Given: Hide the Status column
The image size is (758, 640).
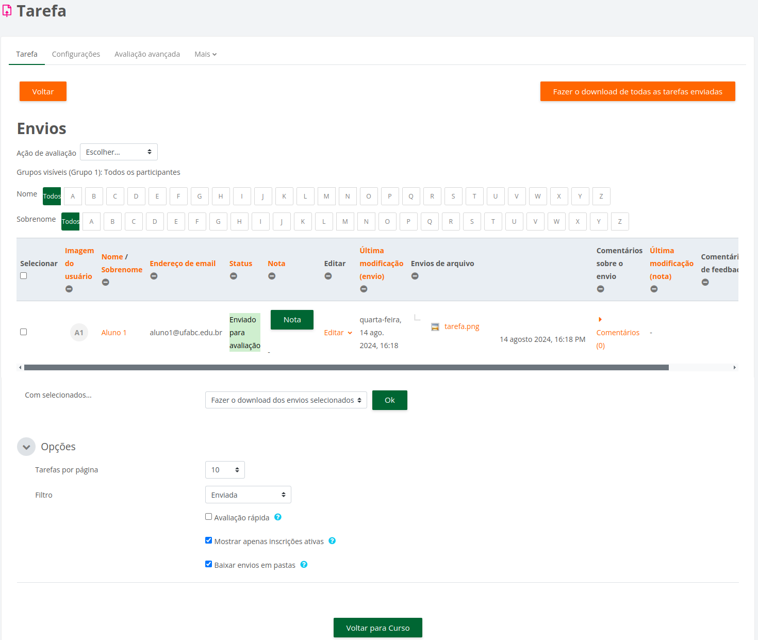Looking at the screenshot, I should pyautogui.click(x=234, y=276).
